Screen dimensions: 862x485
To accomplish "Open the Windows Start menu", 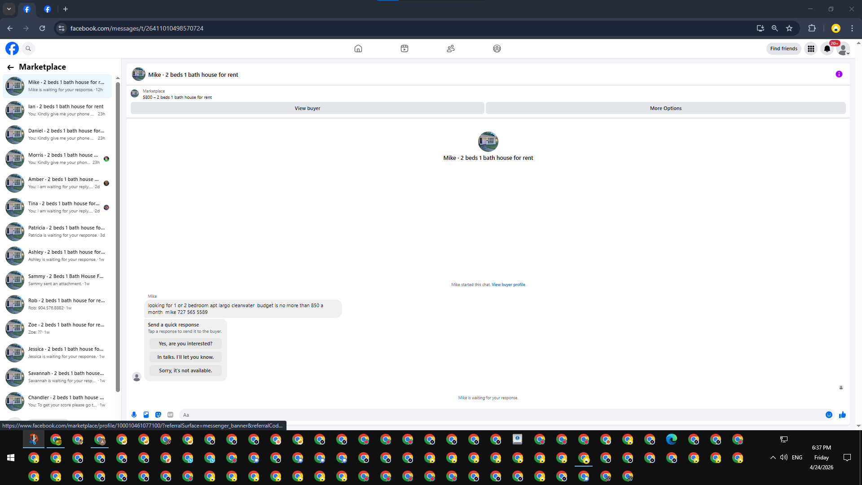I will click(x=11, y=458).
